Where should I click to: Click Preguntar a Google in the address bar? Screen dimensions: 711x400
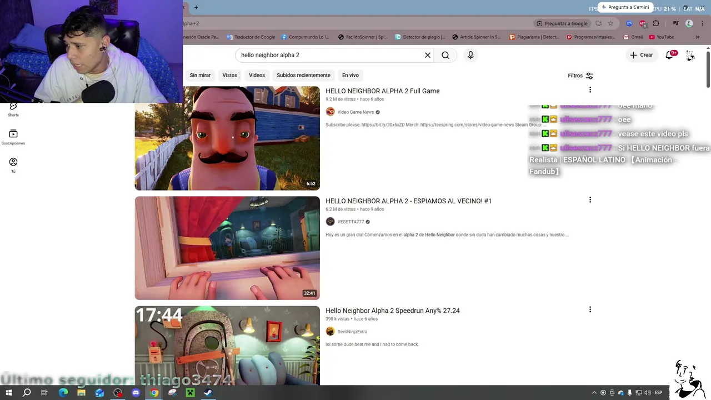click(x=562, y=23)
